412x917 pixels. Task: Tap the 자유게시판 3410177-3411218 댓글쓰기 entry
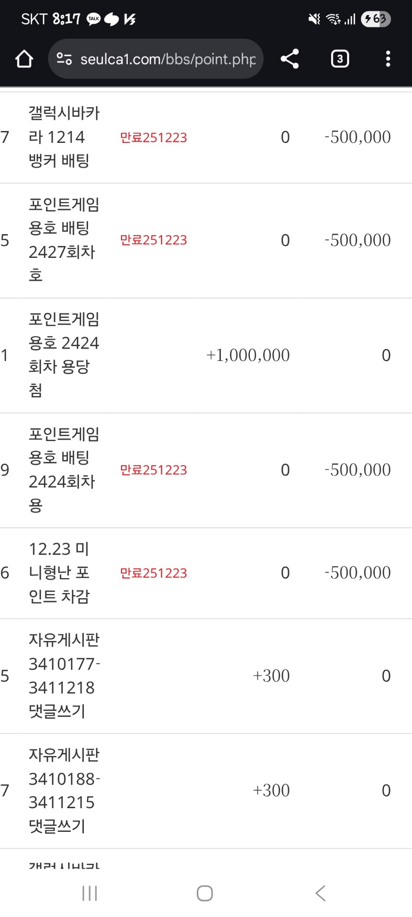(x=64, y=676)
